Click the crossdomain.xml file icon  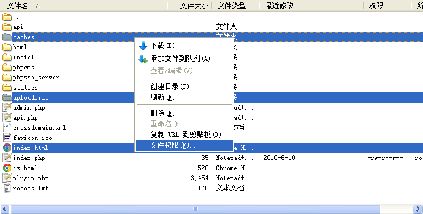coord(7,127)
